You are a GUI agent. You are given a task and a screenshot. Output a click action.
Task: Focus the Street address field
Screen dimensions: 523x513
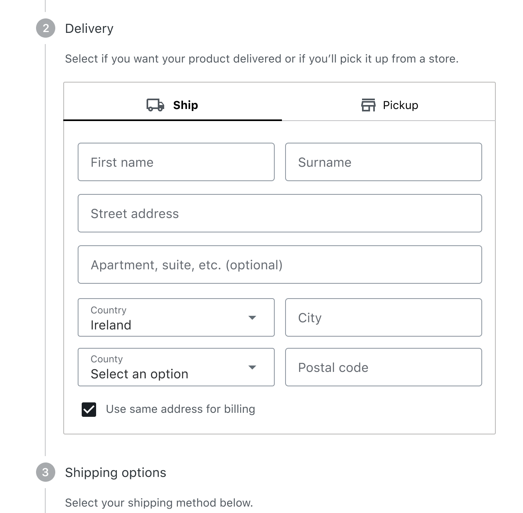pyautogui.click(x=280, y=213)
